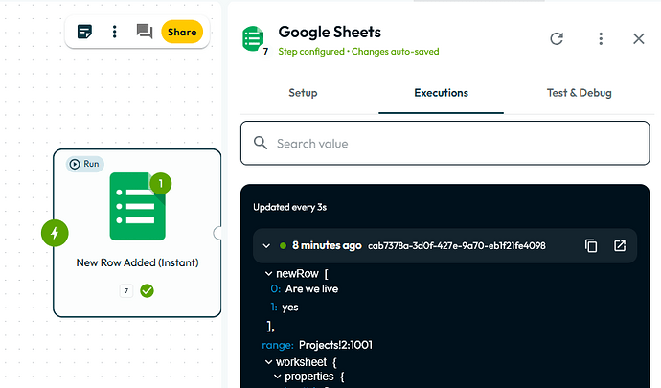This screenshot has height=388, width=661.
Task: Click the step number 7 badge on node
Action: coord(126,290)
